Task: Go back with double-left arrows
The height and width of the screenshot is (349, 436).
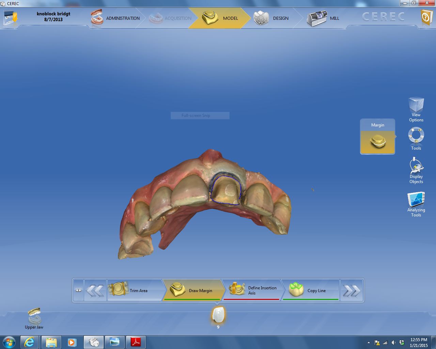Action: click(x=95, y=290)
